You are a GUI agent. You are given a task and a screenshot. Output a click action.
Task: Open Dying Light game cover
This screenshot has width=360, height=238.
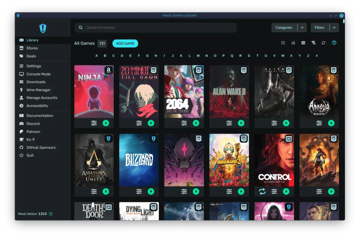click(139, 211)
